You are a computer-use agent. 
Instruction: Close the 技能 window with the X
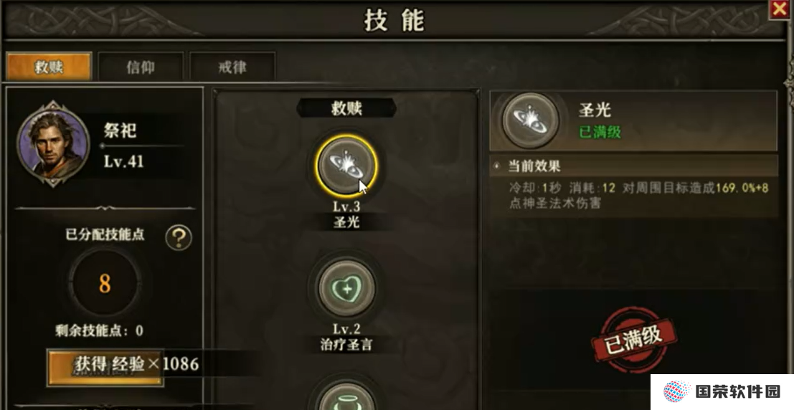pos(780,9)
